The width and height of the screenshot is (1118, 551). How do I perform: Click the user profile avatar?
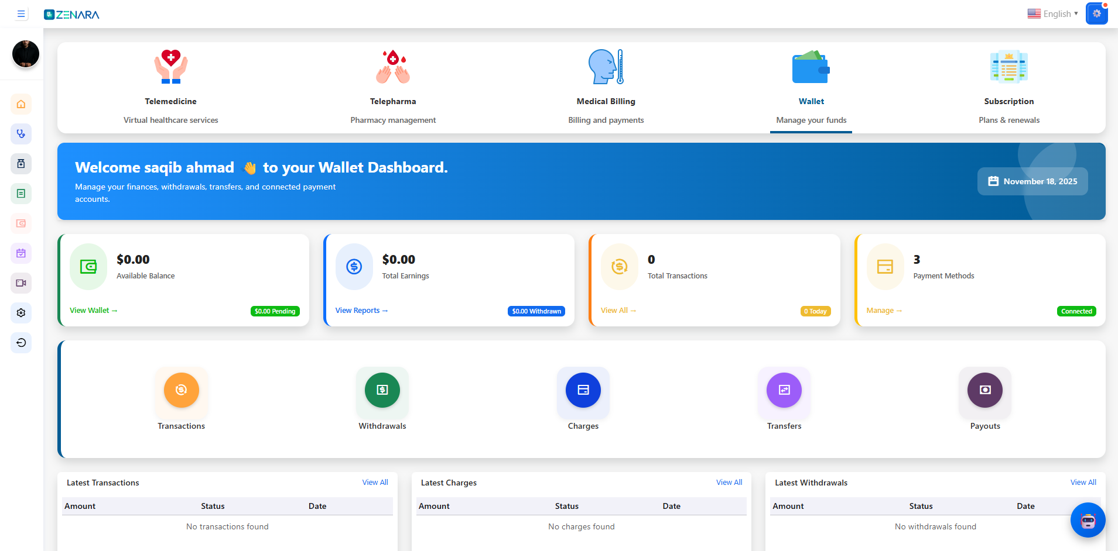pos(26,54)
